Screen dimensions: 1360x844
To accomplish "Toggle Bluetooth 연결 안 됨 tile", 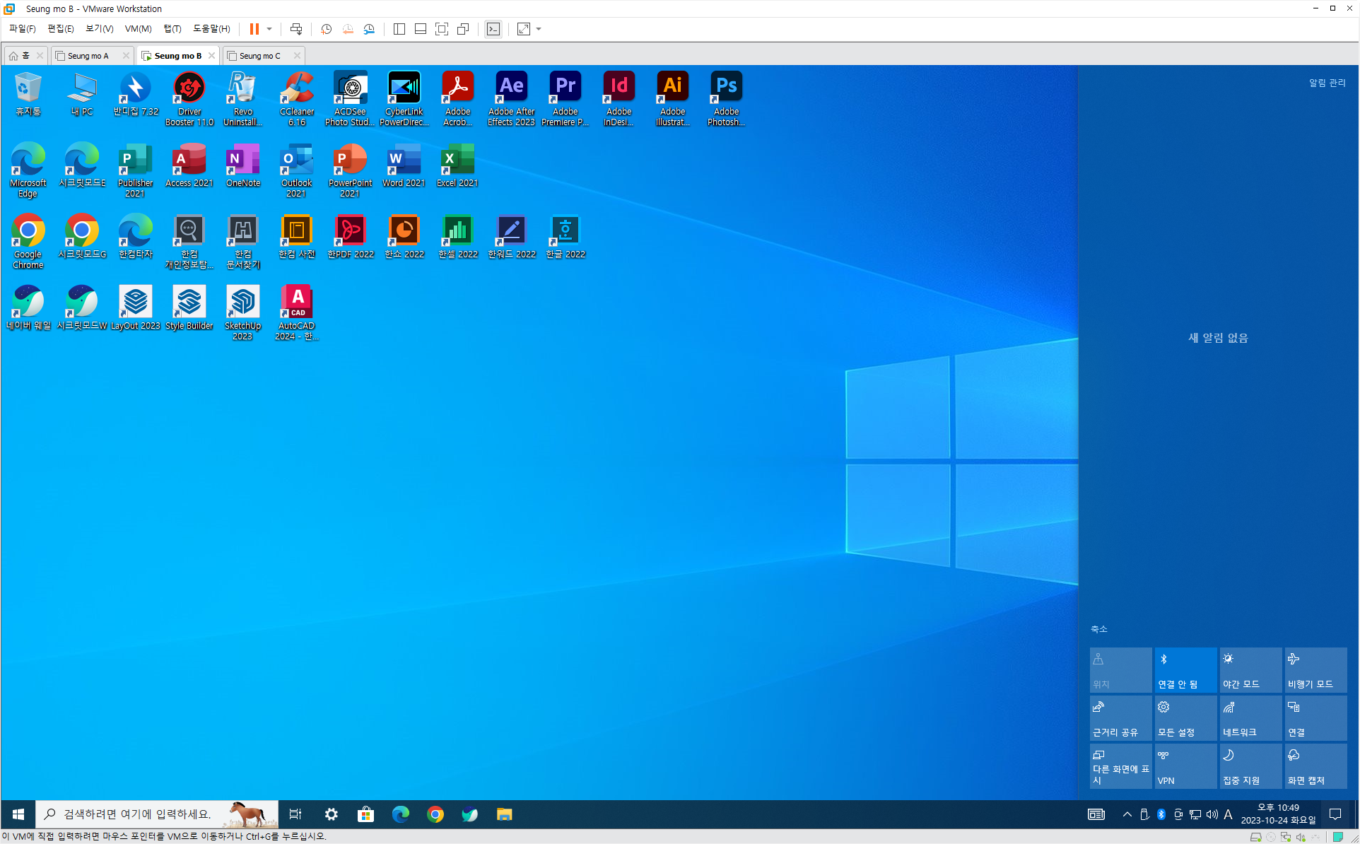I will coord(1185,670).
